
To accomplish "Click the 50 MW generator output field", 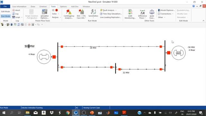I will click(x=30, y=46).
